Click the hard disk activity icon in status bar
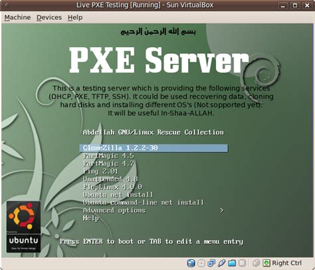Image resolution: width=315 pixels, height=270 pixels. (191, 263)
